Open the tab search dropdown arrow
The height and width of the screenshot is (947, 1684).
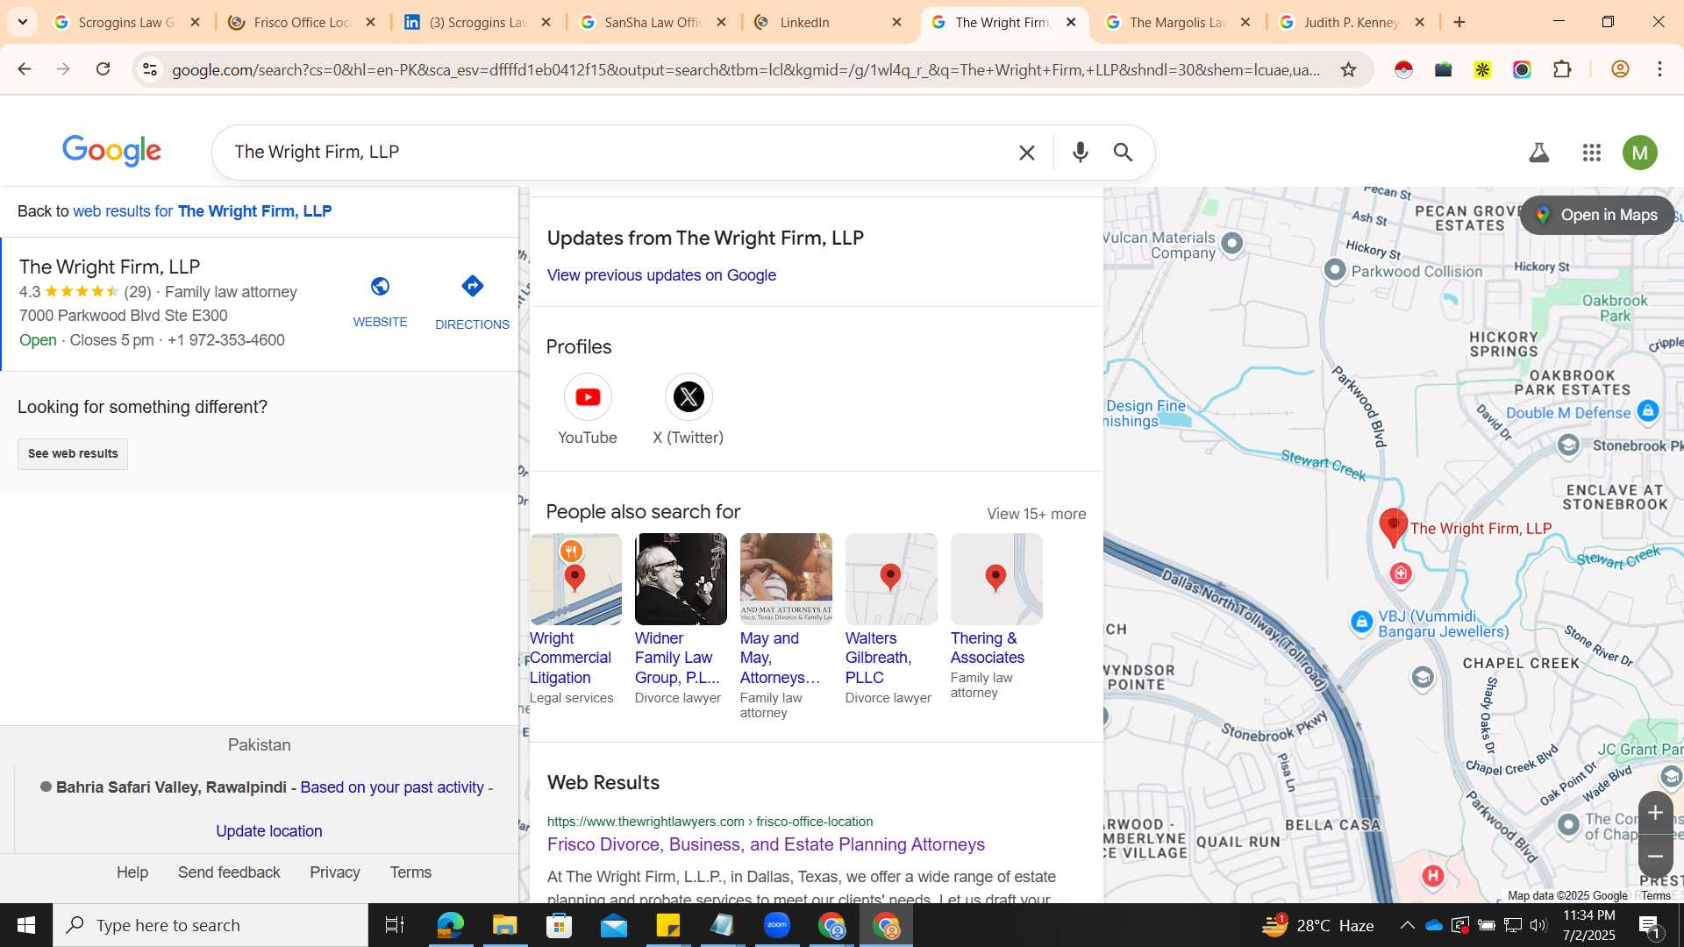coord(23,22)
